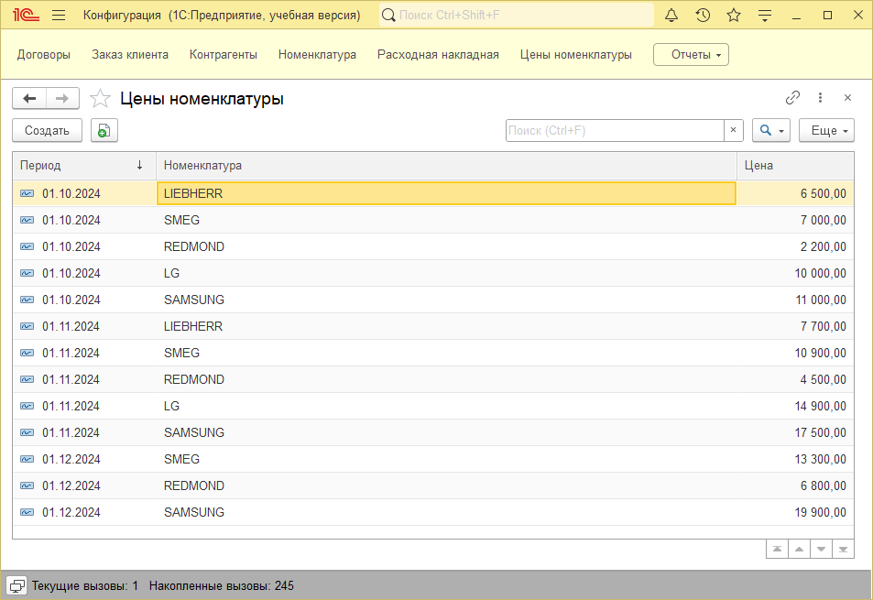Select SMEG row priced 7 000,00
Viewport: 873px width, 600px height.
(x=433, y=221)
